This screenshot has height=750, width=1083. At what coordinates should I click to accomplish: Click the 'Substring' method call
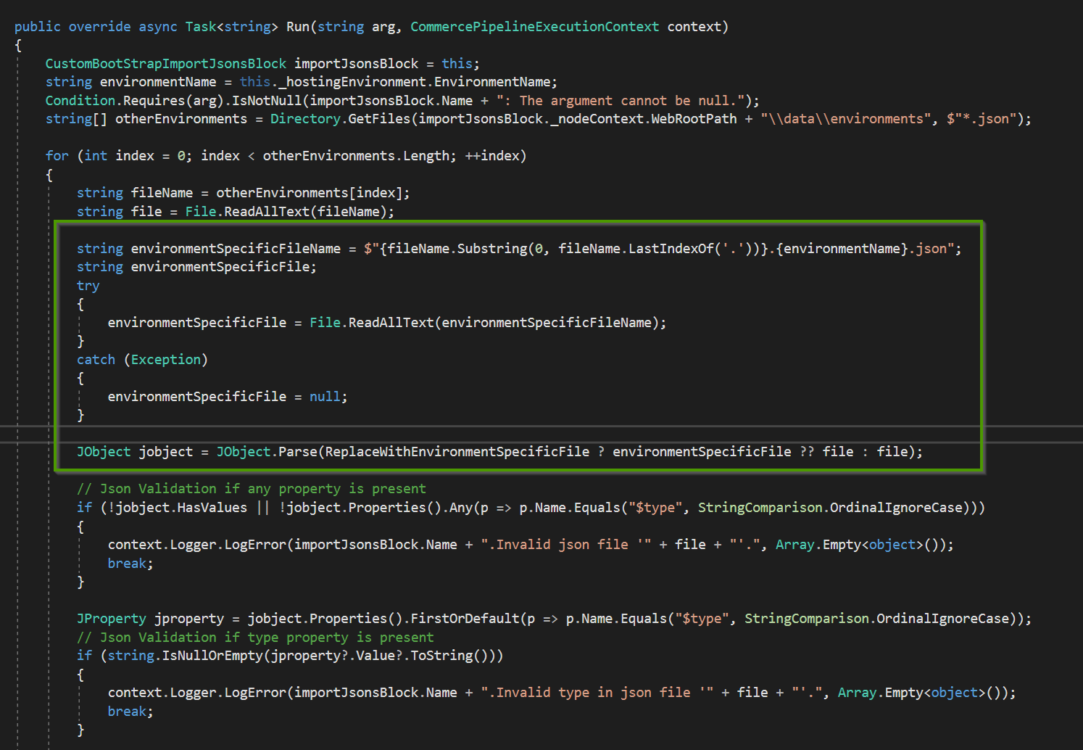(492, 249)
